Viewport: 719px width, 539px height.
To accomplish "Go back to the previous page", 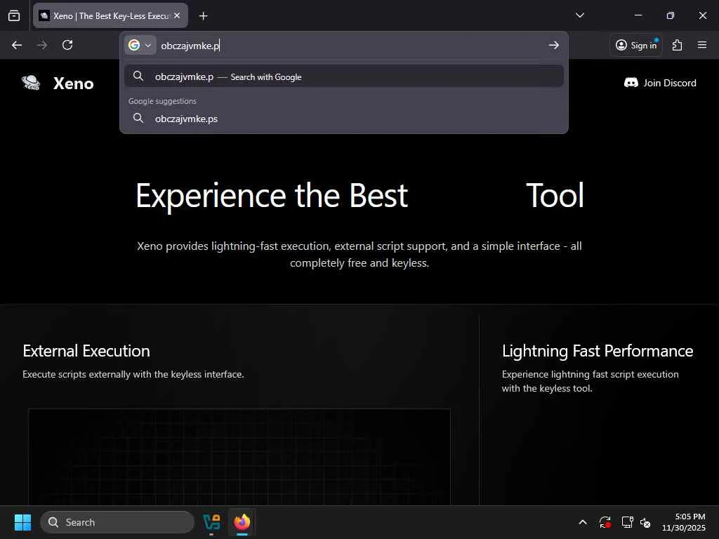I will (x=17, y=45).
